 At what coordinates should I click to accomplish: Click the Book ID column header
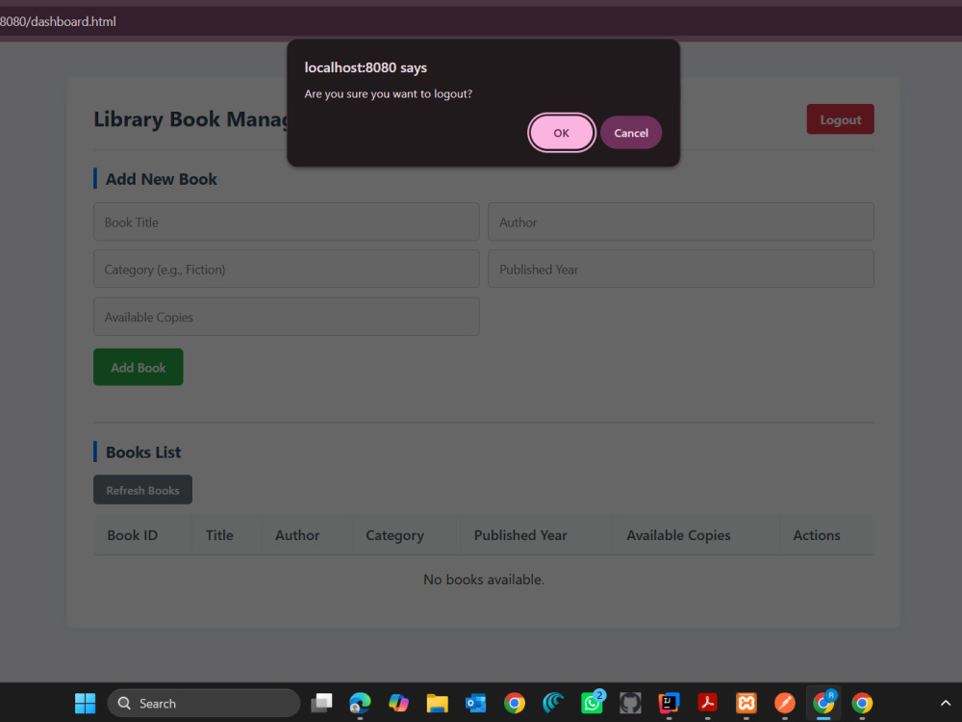133,535
